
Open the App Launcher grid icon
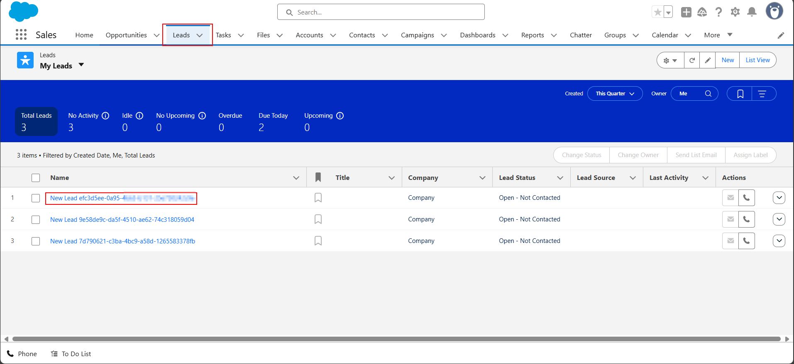21,34
